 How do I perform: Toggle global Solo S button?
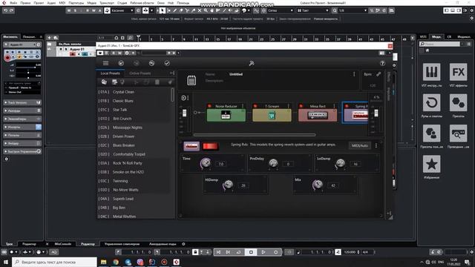coord(75,10)
